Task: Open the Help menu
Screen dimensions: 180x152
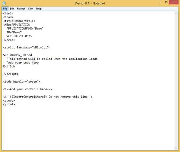Action: [39, 9]
